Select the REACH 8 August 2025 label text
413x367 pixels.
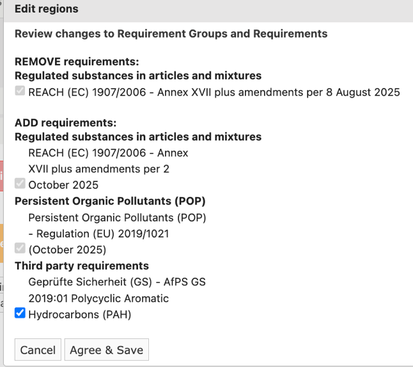coord(214,93)
